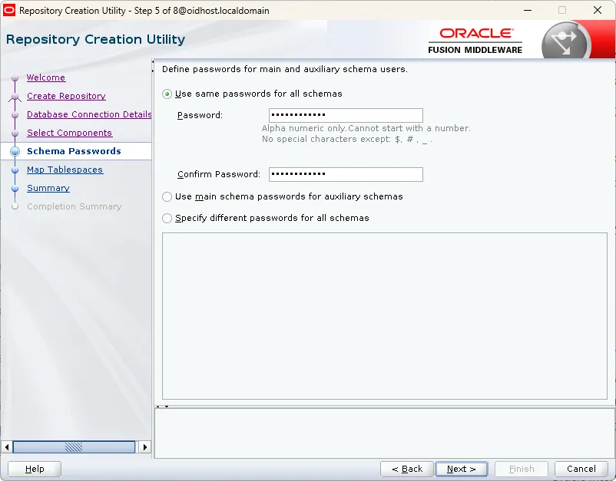Click the Summary step bullet icon

tap(15, 188)
